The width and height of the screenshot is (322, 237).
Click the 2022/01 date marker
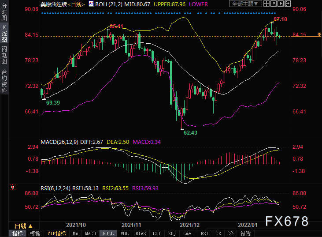248,225
